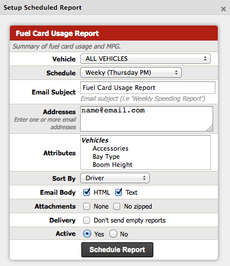Image resolution: width=230 pixels, height=266 pixels.
Task: Click the Email subject hint text
Action: [143, 99]
